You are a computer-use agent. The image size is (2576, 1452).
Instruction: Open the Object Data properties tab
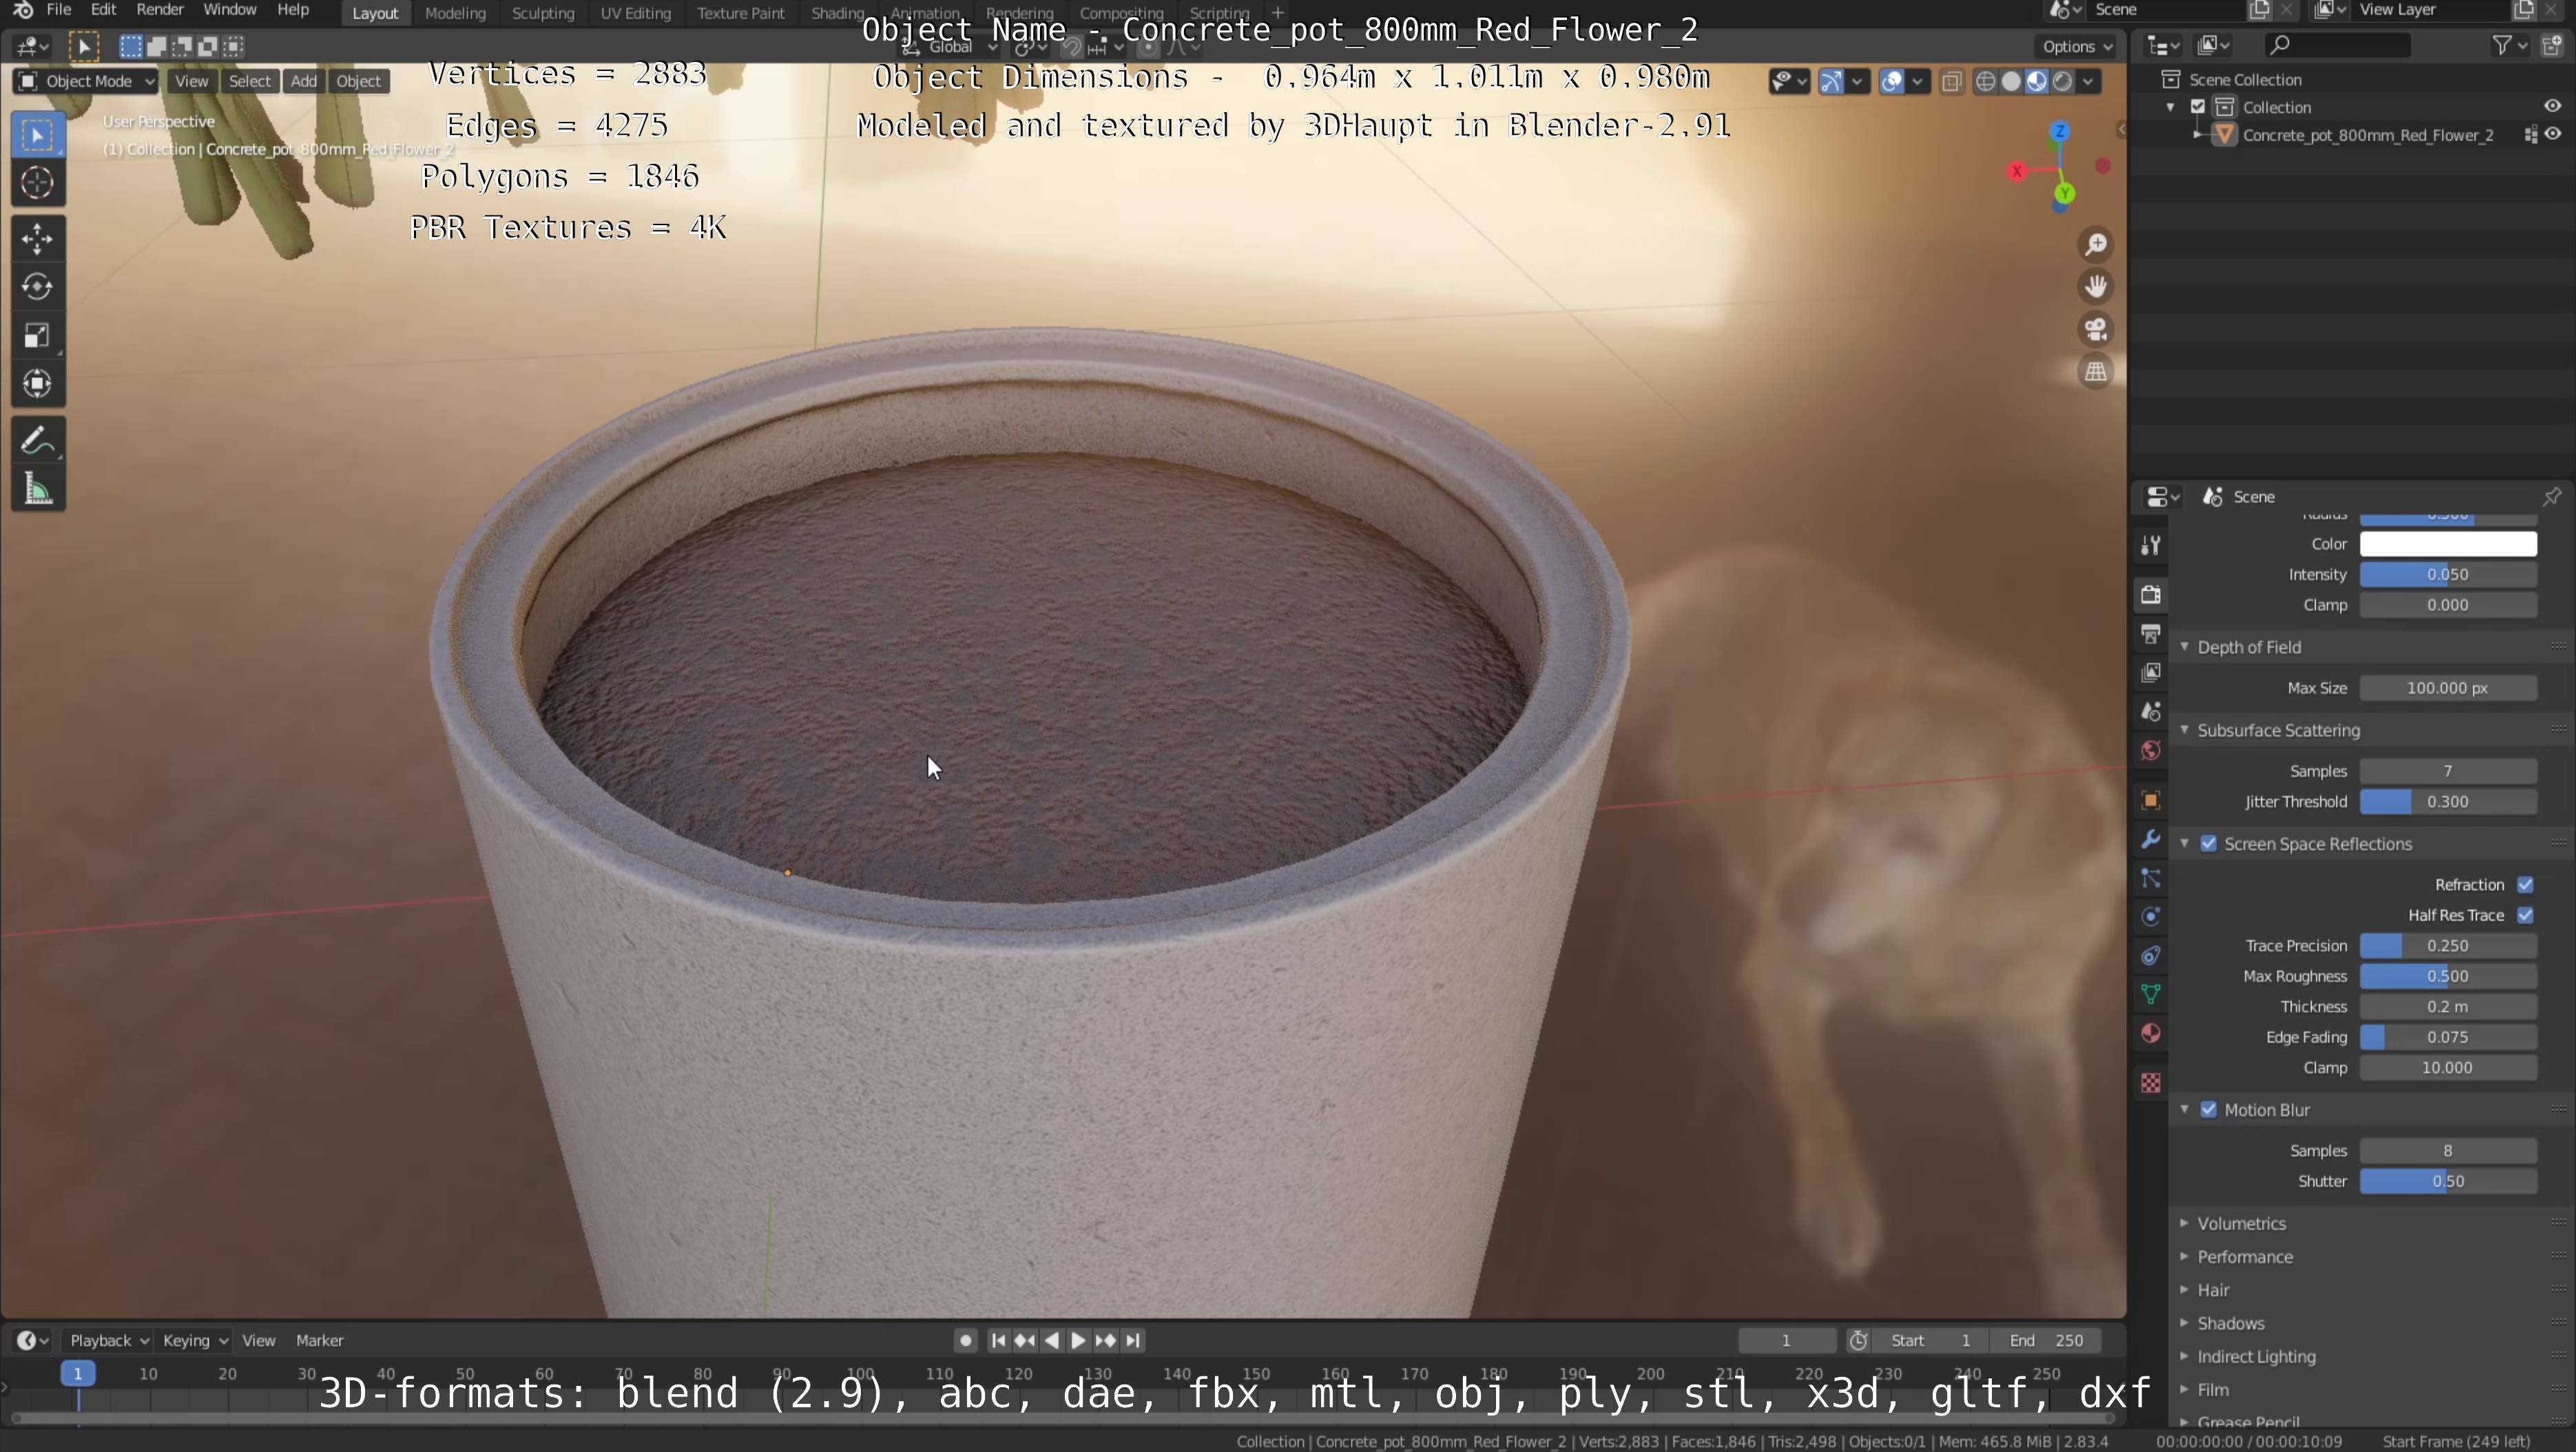(x=2151, y=994)
